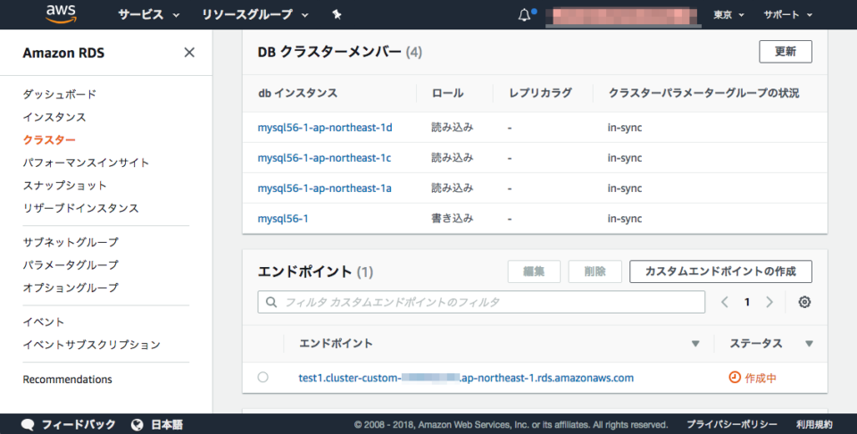This screenshot has height=434, width=857.
Task: Open instance mysql56-1-ap-northeast-1c link
Action: 324,158
